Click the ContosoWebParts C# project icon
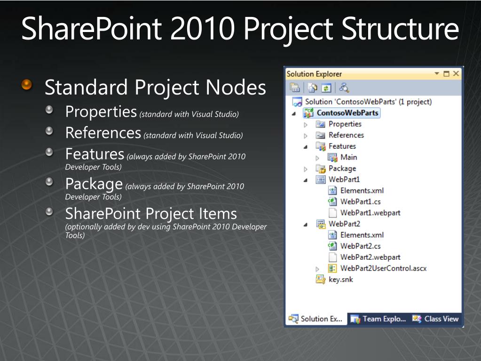Screen dimensions: 481x361 (x=308, y=113)
